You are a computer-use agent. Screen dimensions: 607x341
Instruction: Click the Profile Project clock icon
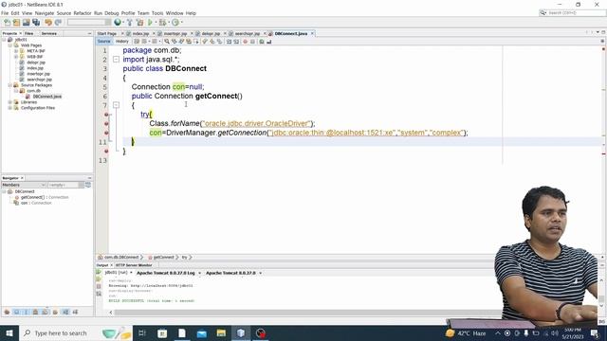(175, 23)
